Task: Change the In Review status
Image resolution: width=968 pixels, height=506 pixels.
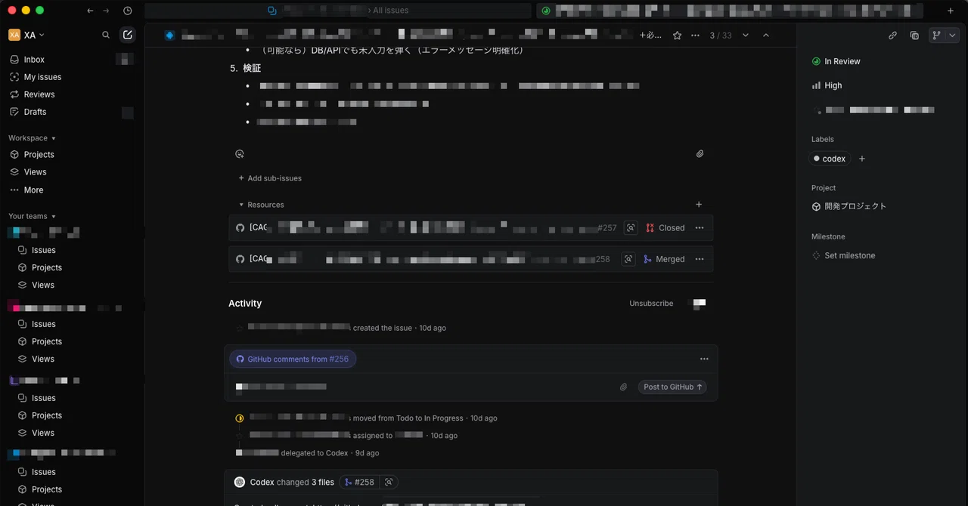Action: pos(836,61)
